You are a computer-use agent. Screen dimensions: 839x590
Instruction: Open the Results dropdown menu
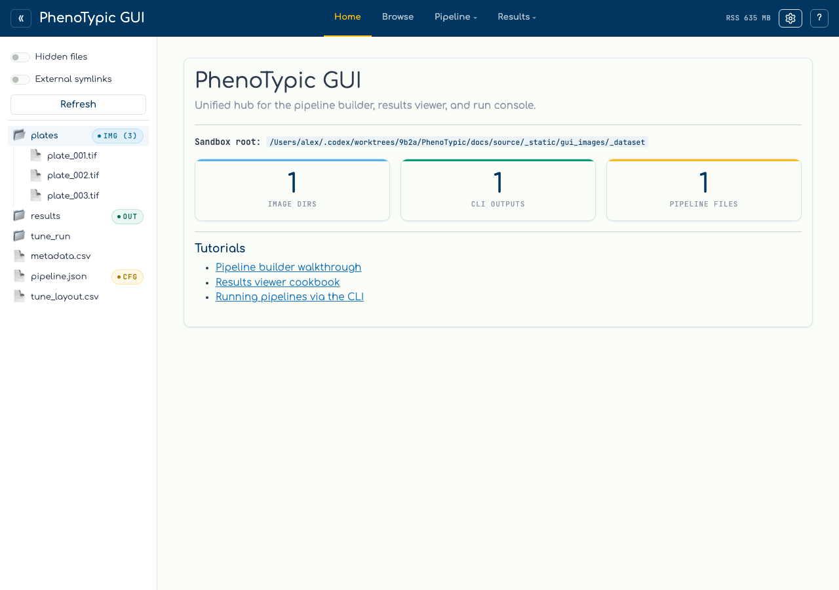(517, 18)
